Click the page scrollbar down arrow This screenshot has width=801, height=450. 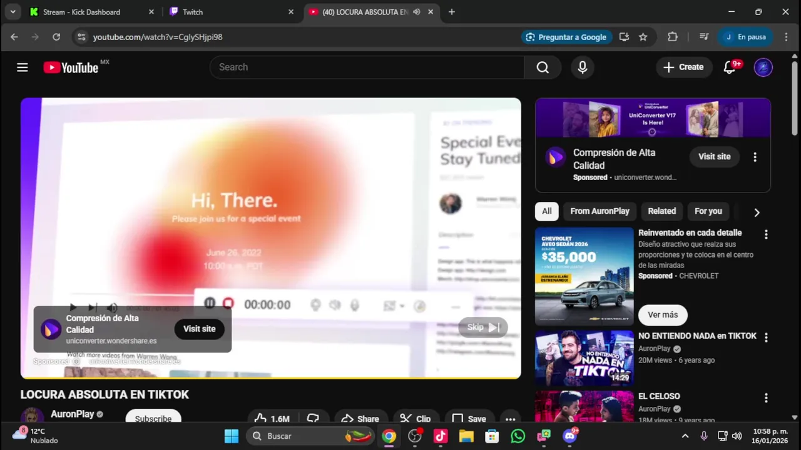tap(795, 417)
